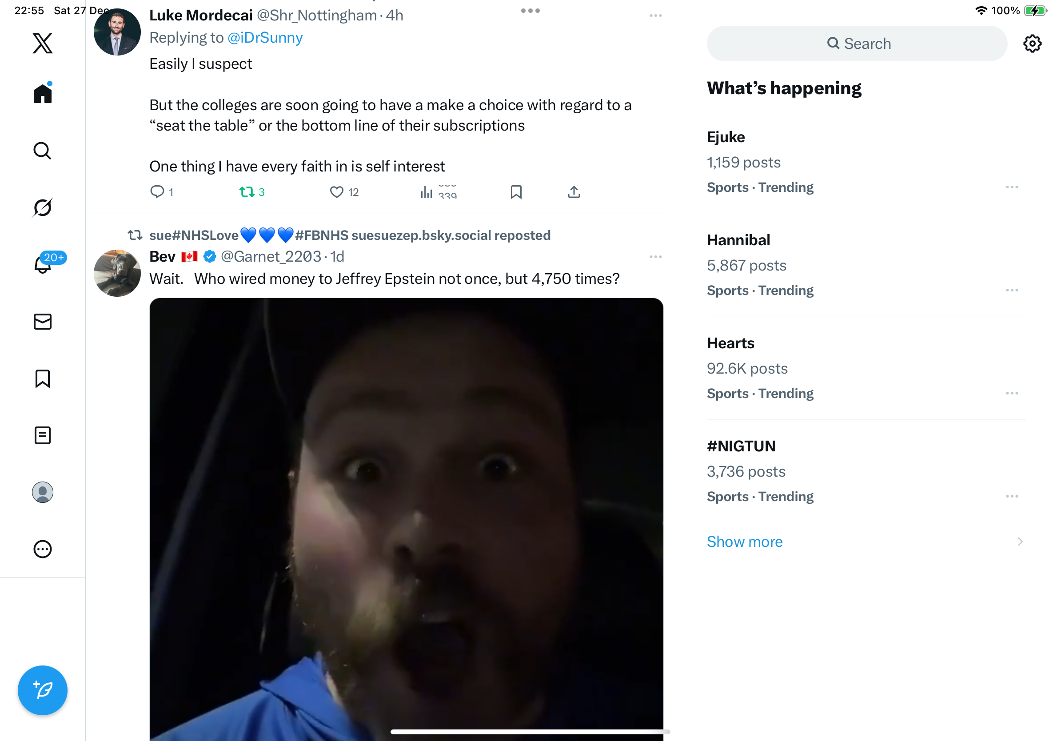1061x741 pixels.
Task: Open more options for Ejuke trend
Action: coord(1012,187)
